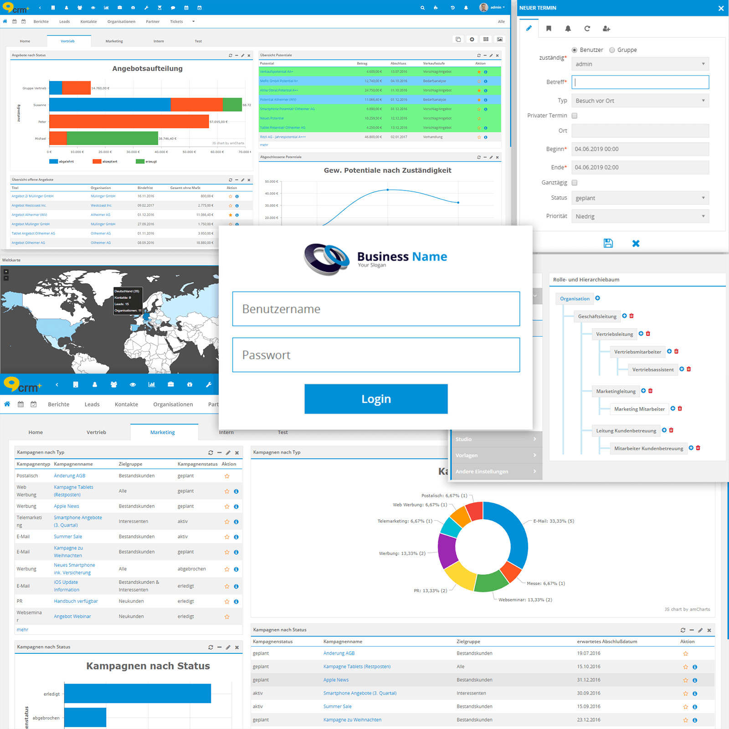Click the image icon above Übersicht Potentiale widget
The image size is (729, 729).
click(x=500, y=39)
